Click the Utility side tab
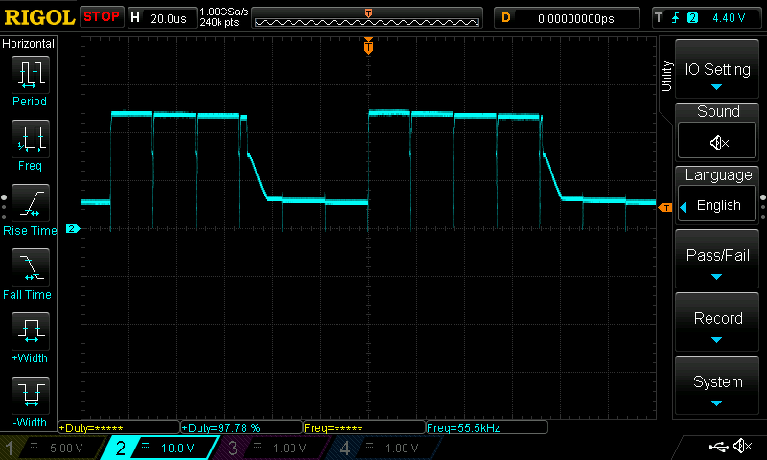The width and height of the screenshot is (767, 460). [x=666, y=77]
